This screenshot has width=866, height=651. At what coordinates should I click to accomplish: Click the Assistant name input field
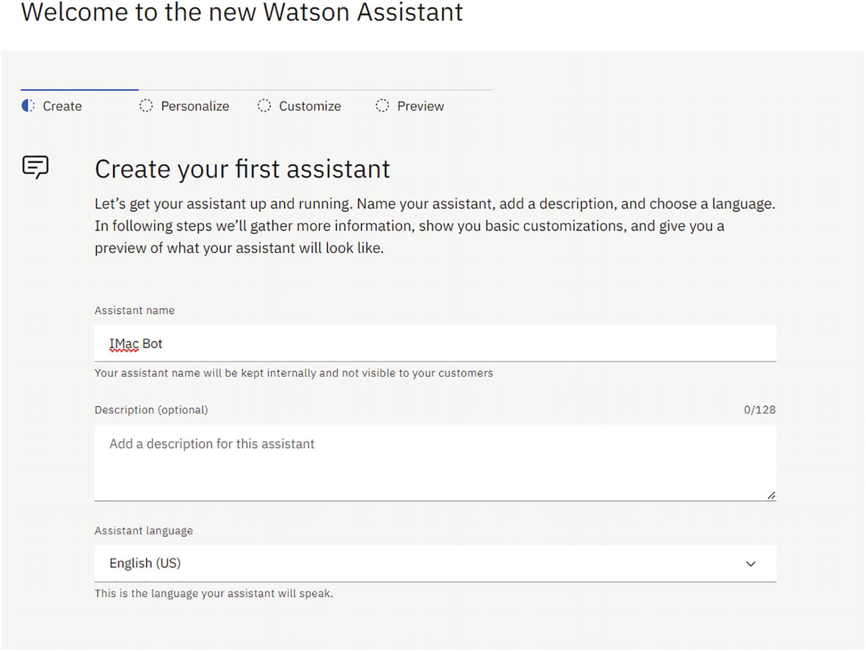[x=435, y=343]
